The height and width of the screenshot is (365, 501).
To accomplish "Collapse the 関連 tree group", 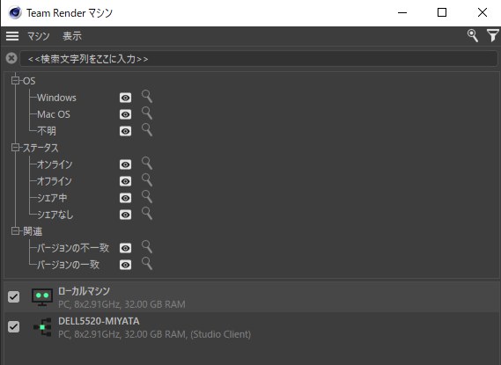I will (15, 231).
